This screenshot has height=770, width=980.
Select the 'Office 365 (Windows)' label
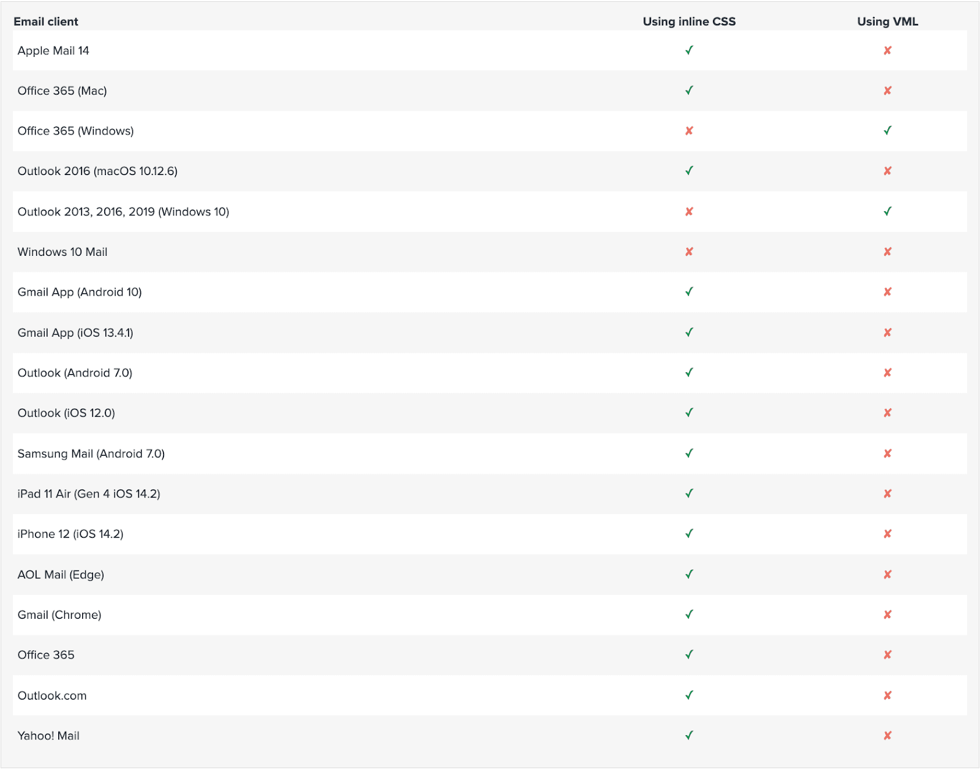[x=75, y=131]
